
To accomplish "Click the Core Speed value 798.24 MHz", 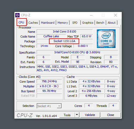I will tap(49, 81).
